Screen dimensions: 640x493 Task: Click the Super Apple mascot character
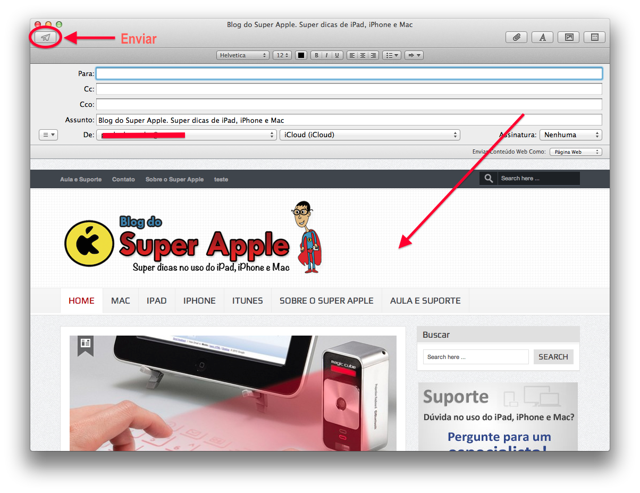point(306,237)
